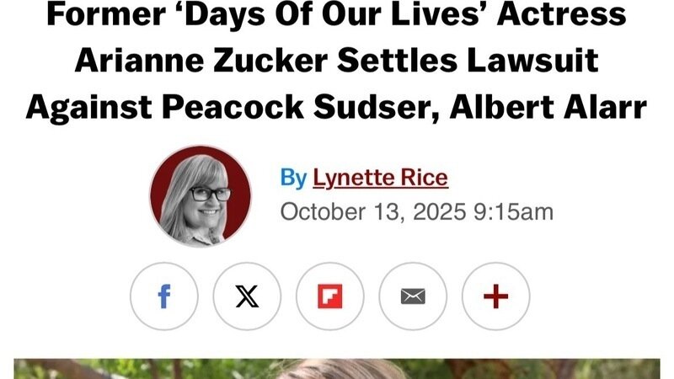The height and width of the screenshot is (379, 674).
Task: Click the word 'Former' starting the headline
Action: pos(106,14)
